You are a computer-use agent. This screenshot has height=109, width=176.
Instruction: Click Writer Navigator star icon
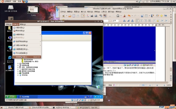(x=161, y=16)
